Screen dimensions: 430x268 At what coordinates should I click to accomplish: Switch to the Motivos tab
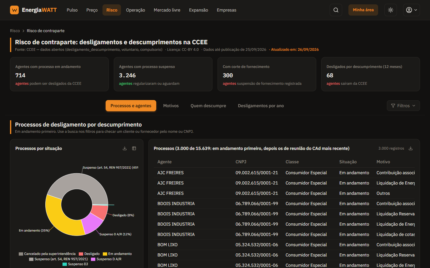[171, 106]
